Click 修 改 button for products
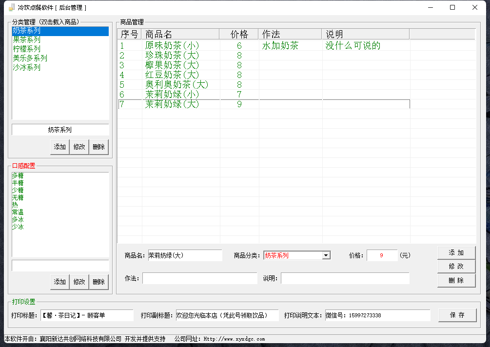Viewport: 490px width, 347px height. coord(456,267)
